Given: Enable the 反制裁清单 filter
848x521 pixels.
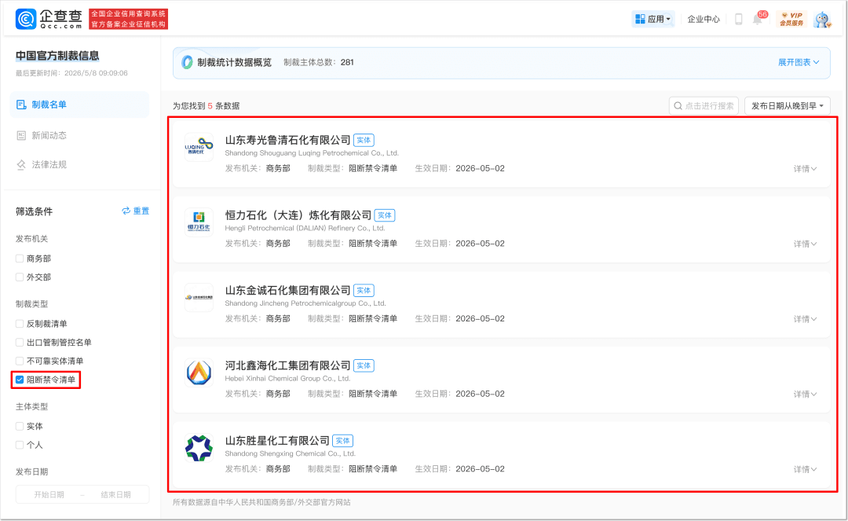Looking at the screenshot, I should tap(20, 324).
